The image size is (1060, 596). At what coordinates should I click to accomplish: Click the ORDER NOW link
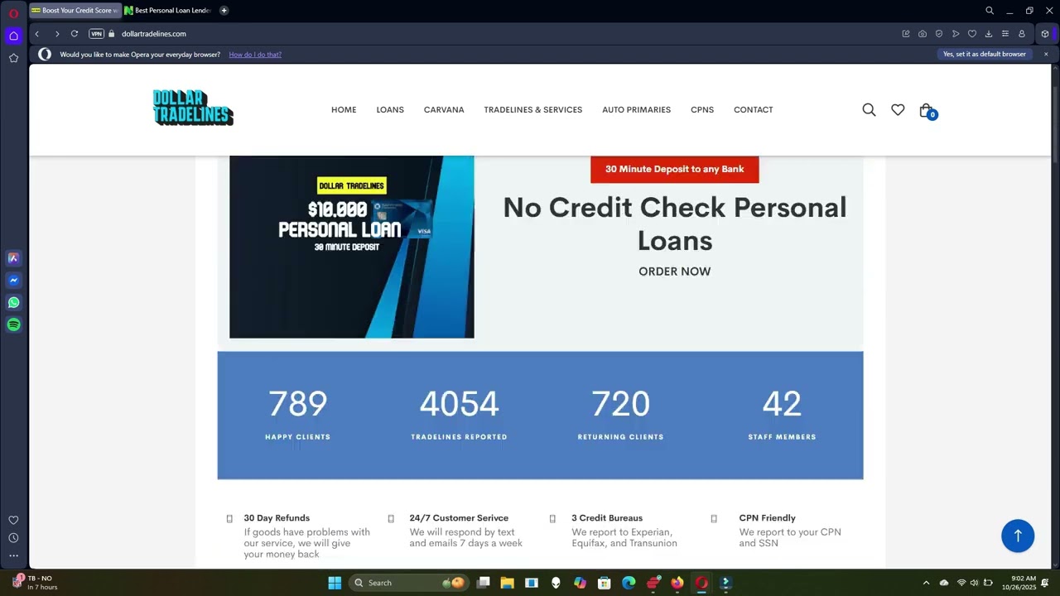coord(675,272)
